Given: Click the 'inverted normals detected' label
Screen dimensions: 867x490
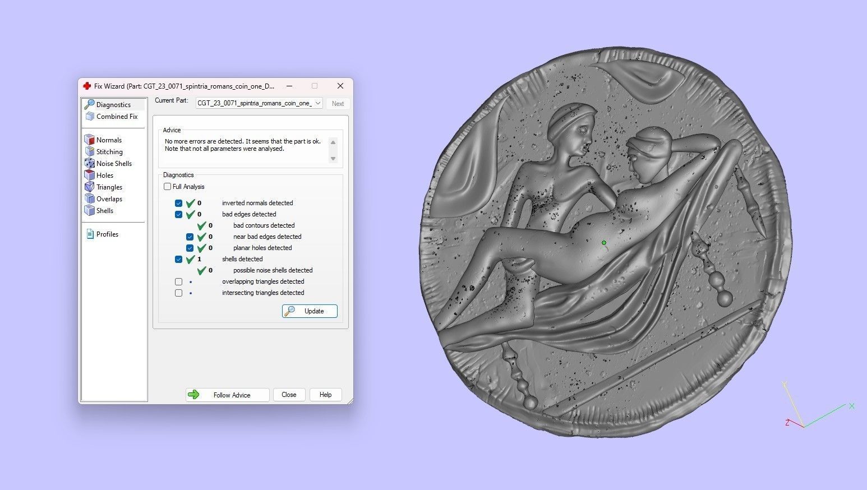Looking at the screenshot, I should tap(257, 203).
